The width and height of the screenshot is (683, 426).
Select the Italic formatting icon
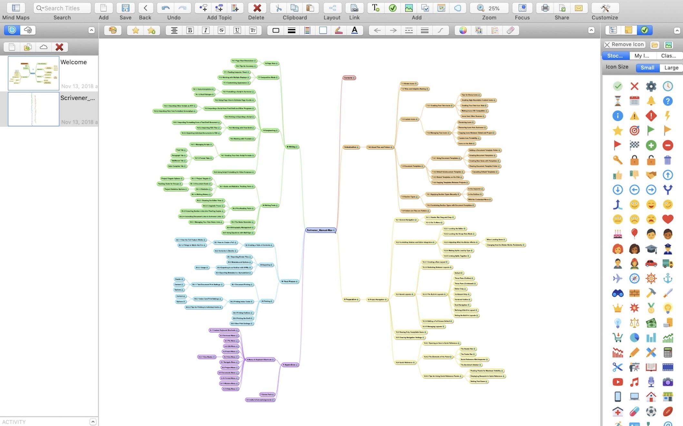tap(206, 30)
